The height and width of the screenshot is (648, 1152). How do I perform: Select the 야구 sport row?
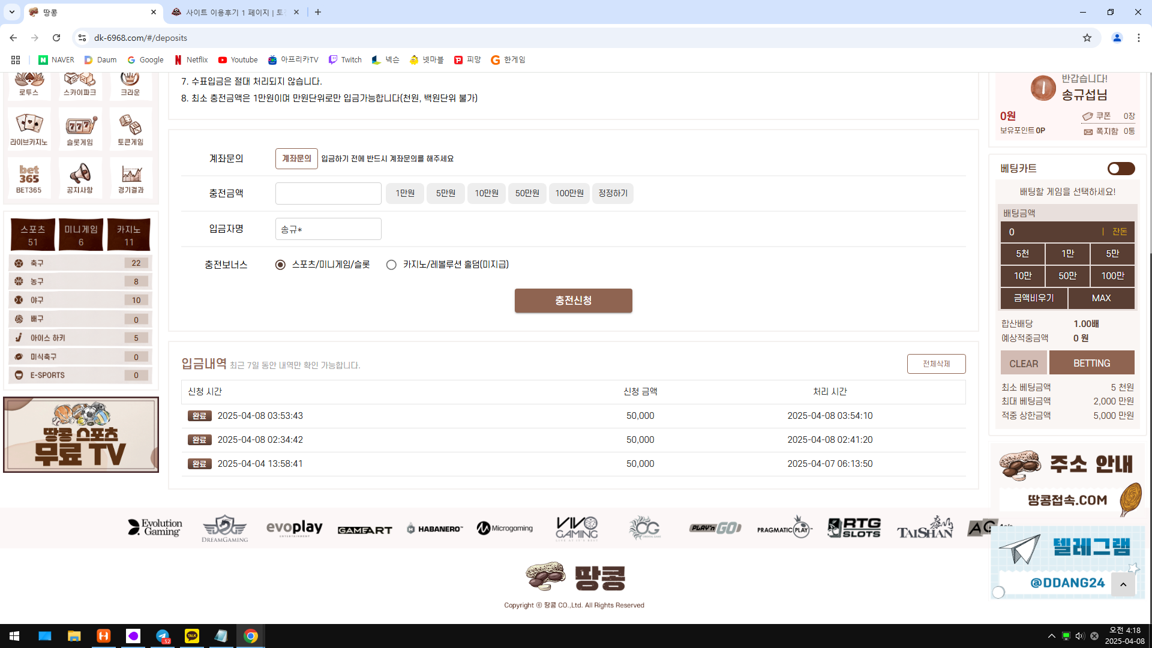[80, 300]
